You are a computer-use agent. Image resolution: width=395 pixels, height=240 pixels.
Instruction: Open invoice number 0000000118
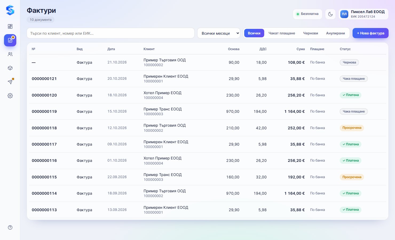[x=44, y=128]
